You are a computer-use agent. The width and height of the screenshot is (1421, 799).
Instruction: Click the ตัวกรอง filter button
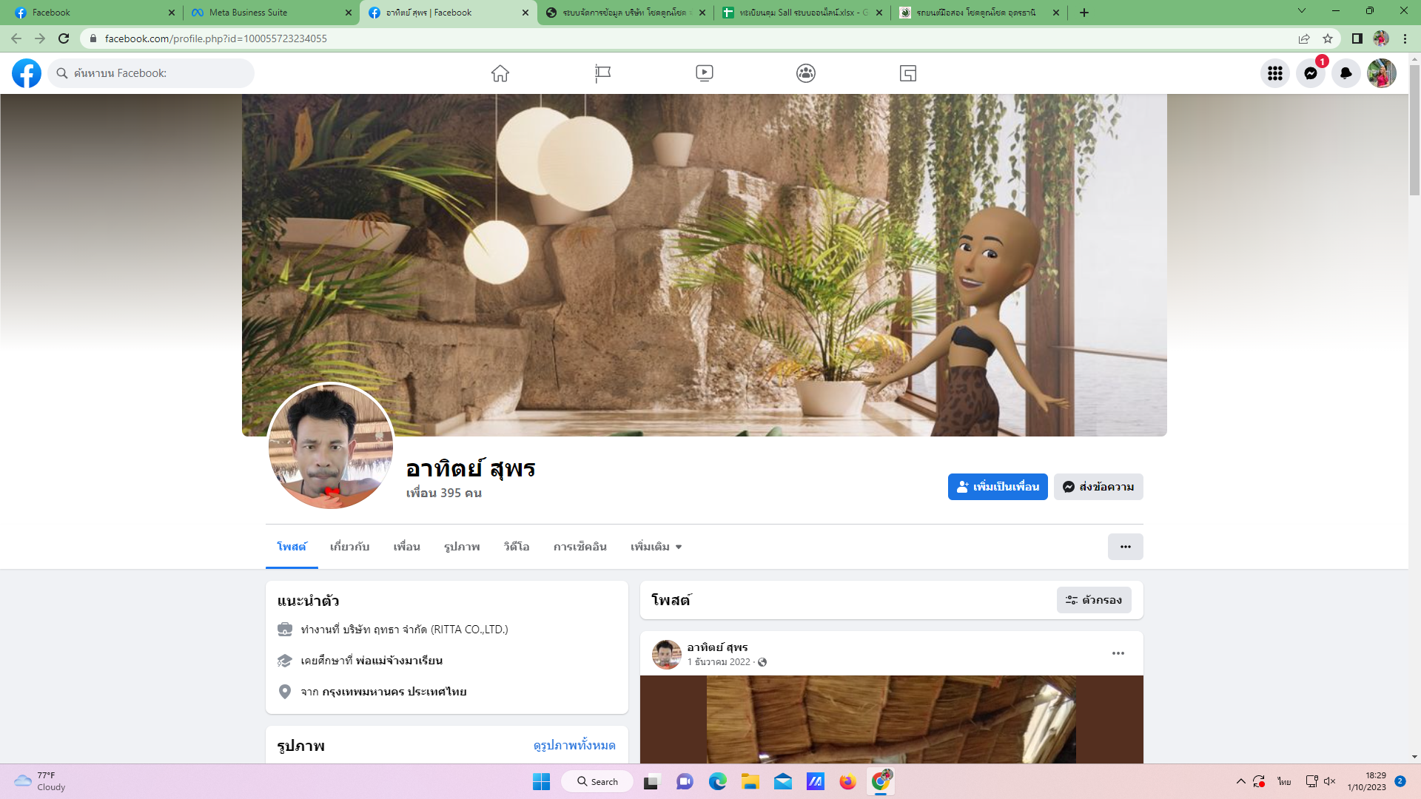point(1093,600)
